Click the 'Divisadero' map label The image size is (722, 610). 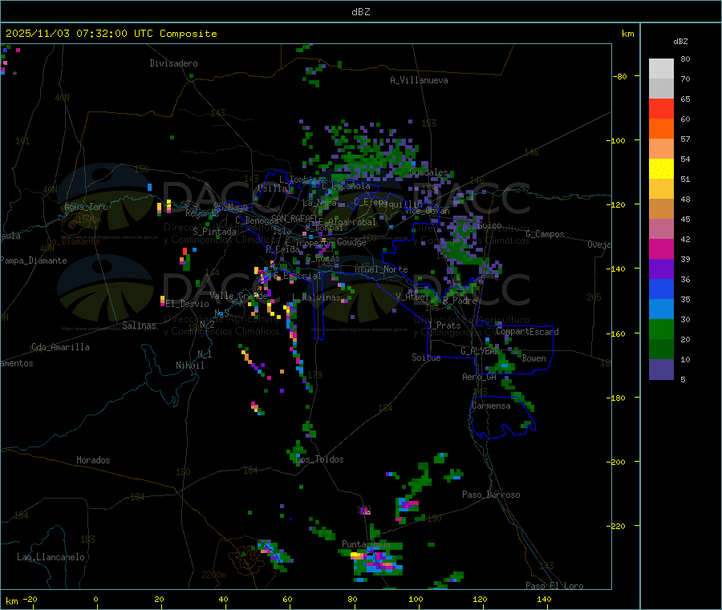pyautogui.click(x=173, y=63)
